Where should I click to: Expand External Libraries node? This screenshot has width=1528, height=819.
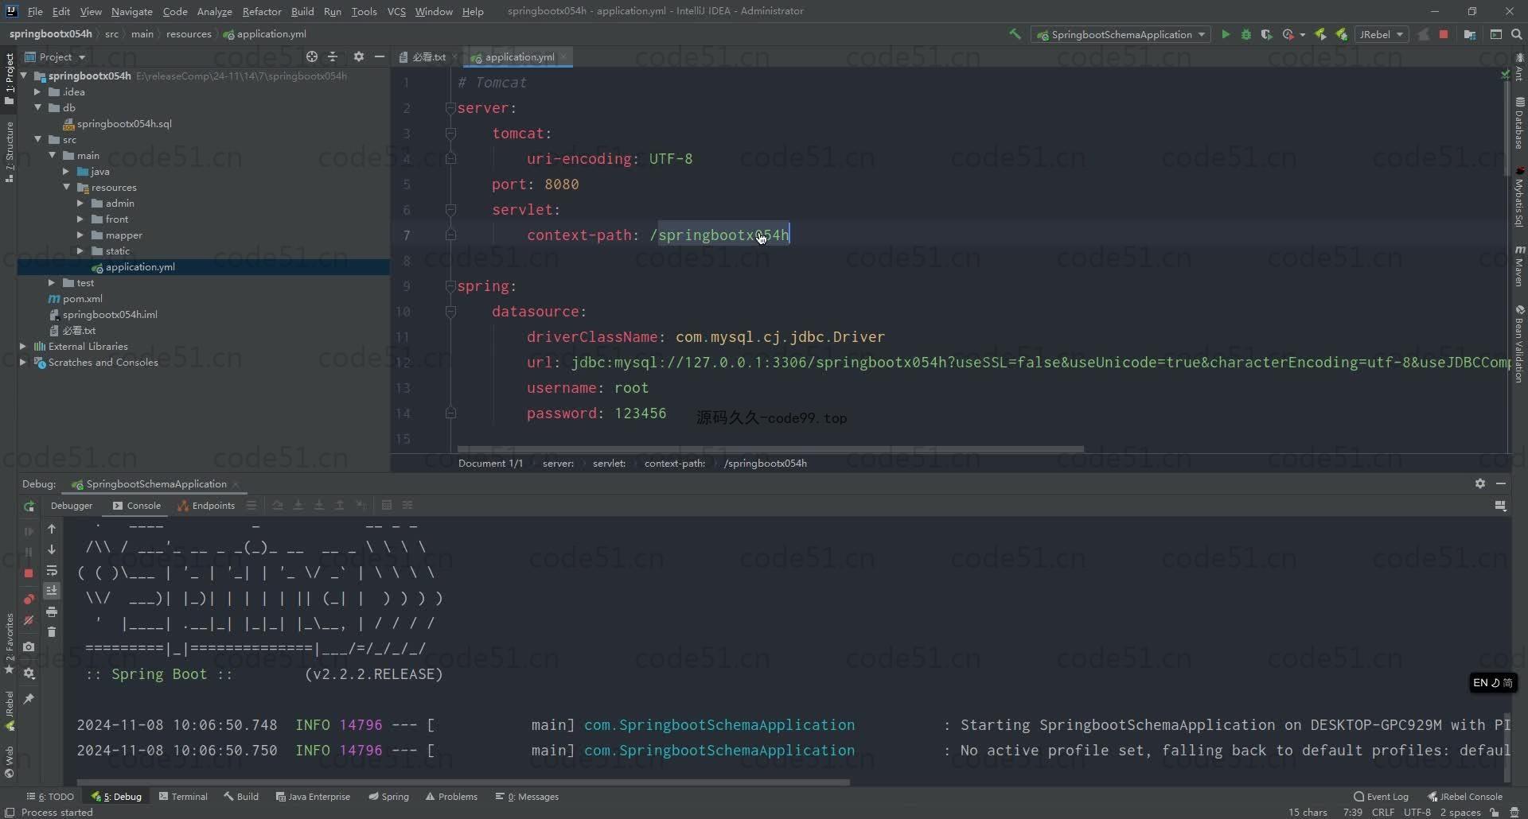pos(23,346)
